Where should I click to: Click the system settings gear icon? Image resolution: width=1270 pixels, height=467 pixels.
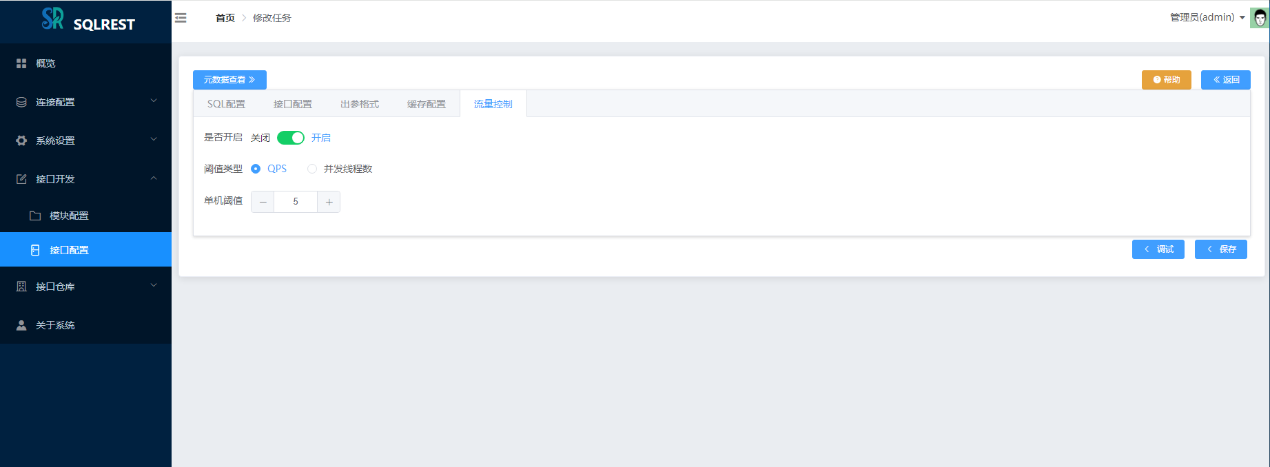coord(21,141)
